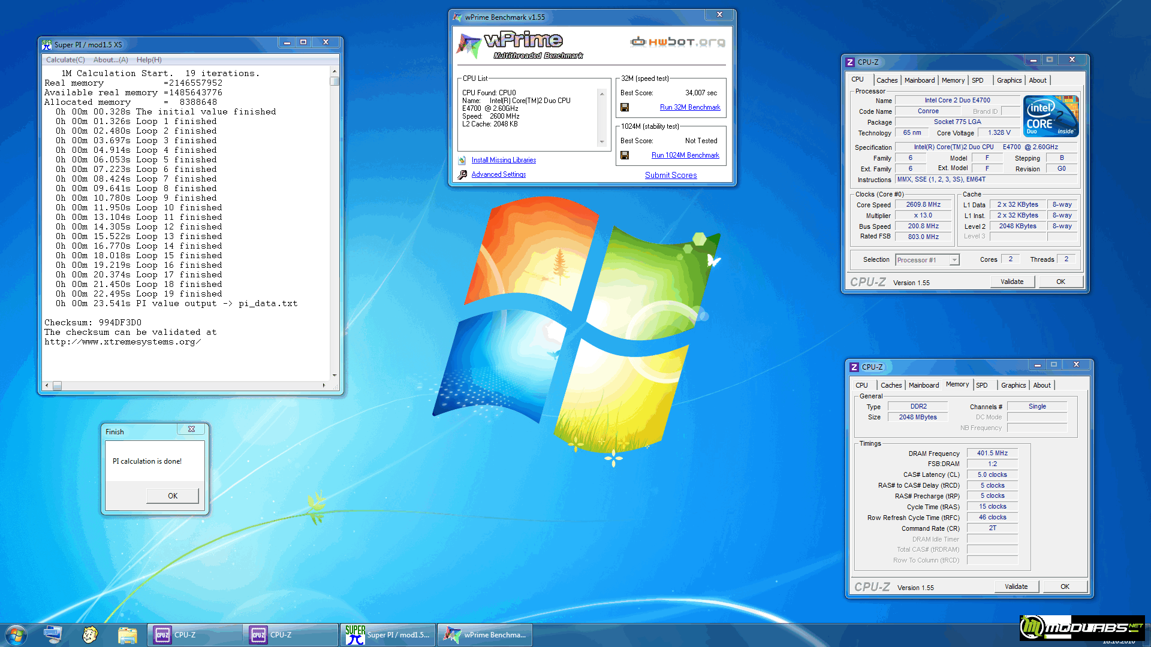Click the Submit Scores link in wPrime

pyautogui.click(x=671, y=176)
